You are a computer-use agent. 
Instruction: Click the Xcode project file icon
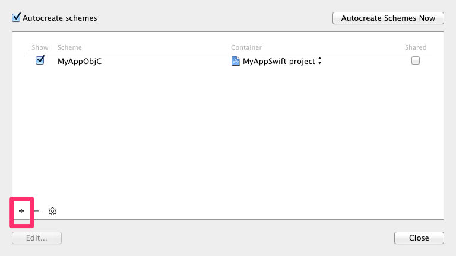click(x=236, y=61)
